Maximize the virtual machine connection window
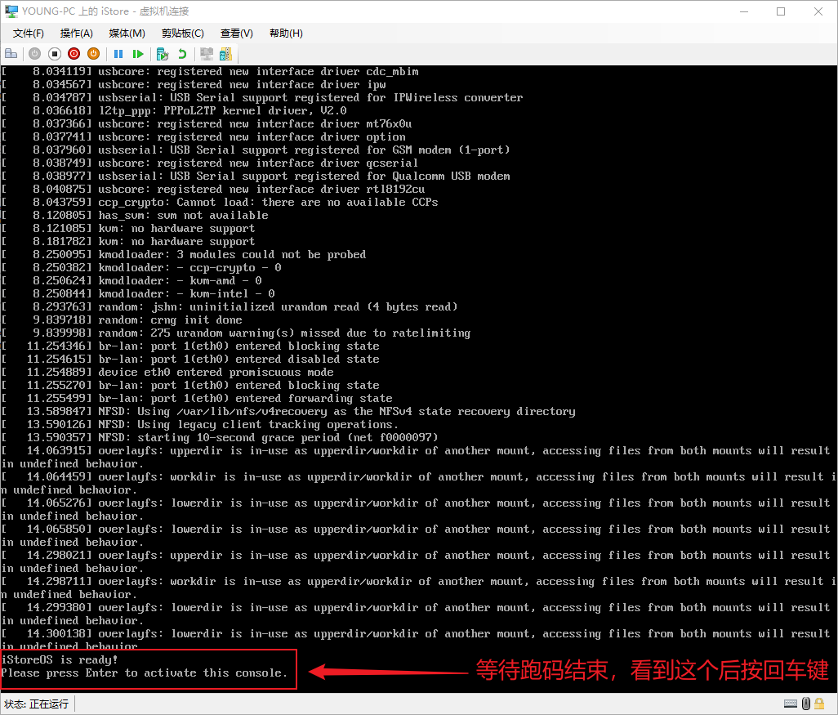Screen dimensions: 838x715 [x=781, y=11]
